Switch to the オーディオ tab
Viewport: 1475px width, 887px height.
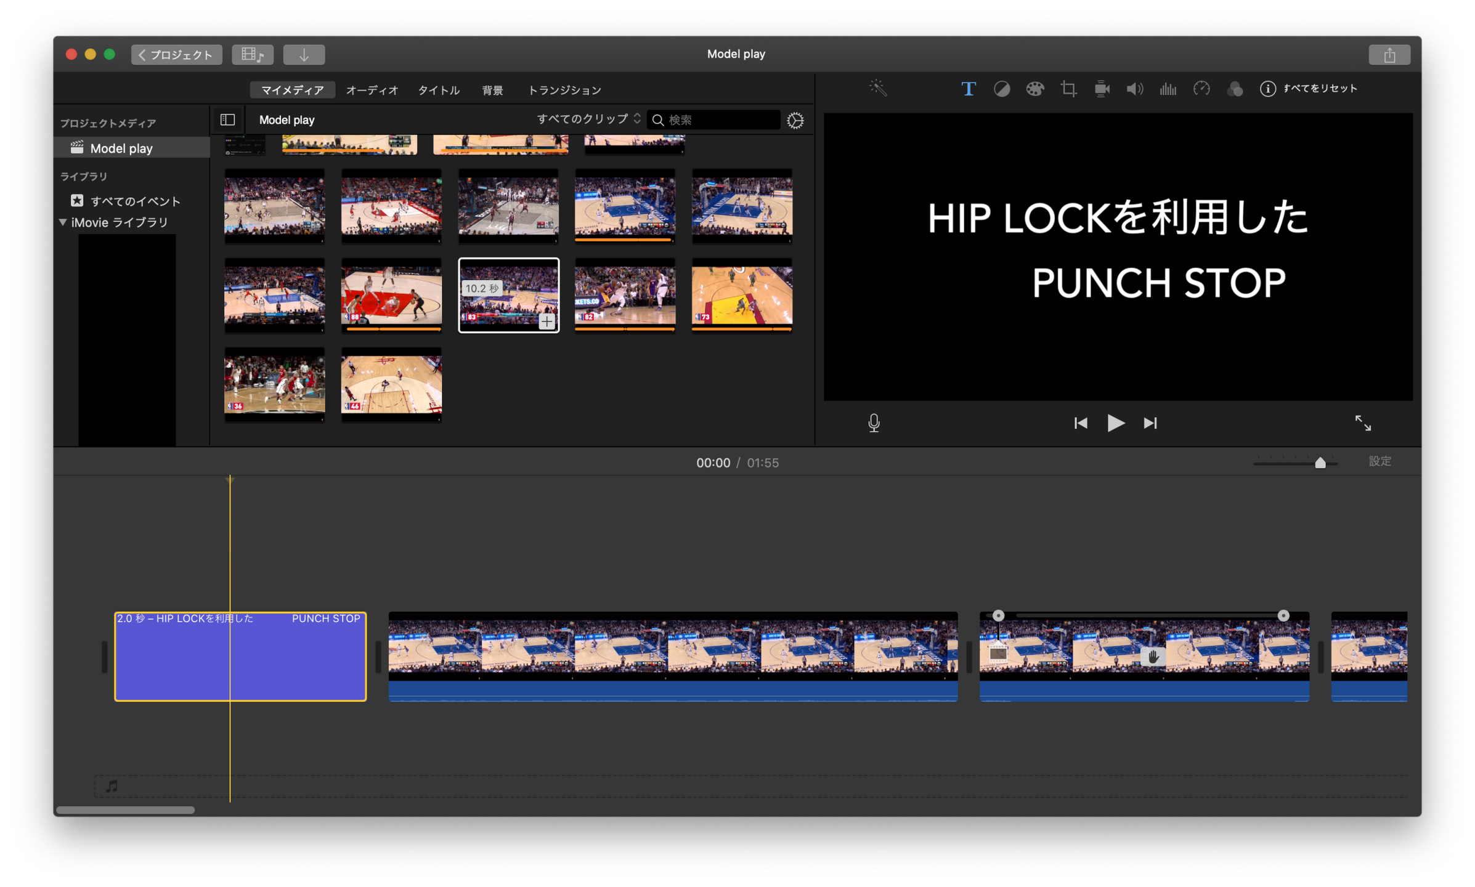click(x=372, y=90)
